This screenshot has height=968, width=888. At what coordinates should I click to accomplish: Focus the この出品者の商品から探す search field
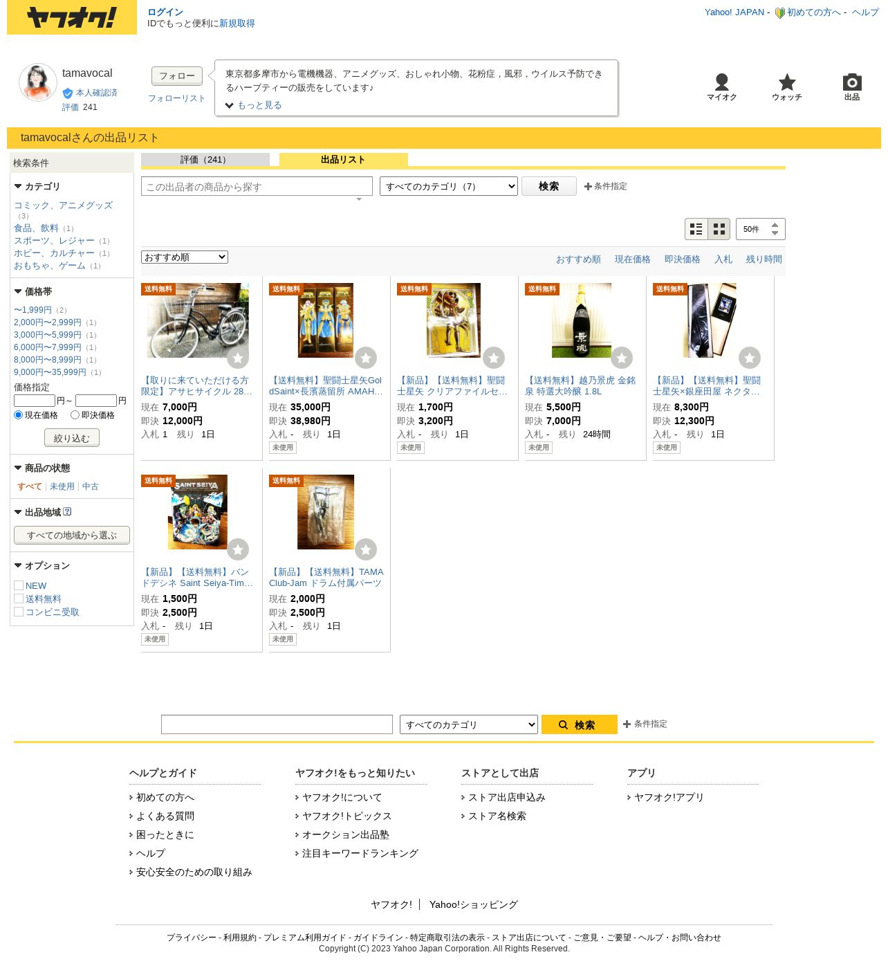[257, 186]
